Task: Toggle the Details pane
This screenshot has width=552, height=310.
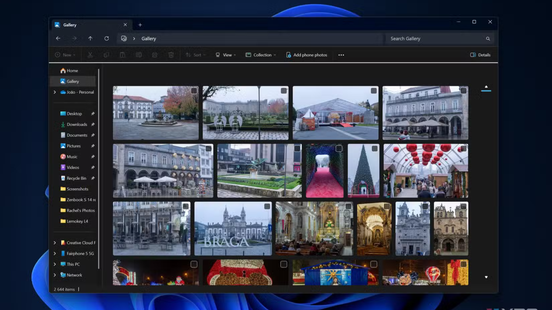Action: (480, 55)
